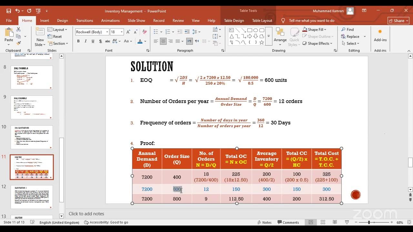This screenshot has height=232, width=413.
Task: Toggle center text alignment
Action: coord(163,41)
